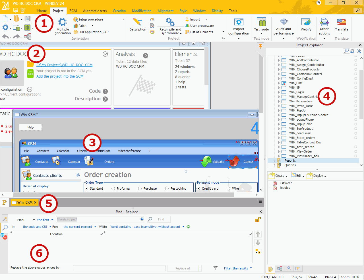Click the Replace occurrences input field

[x=119, y=268]
